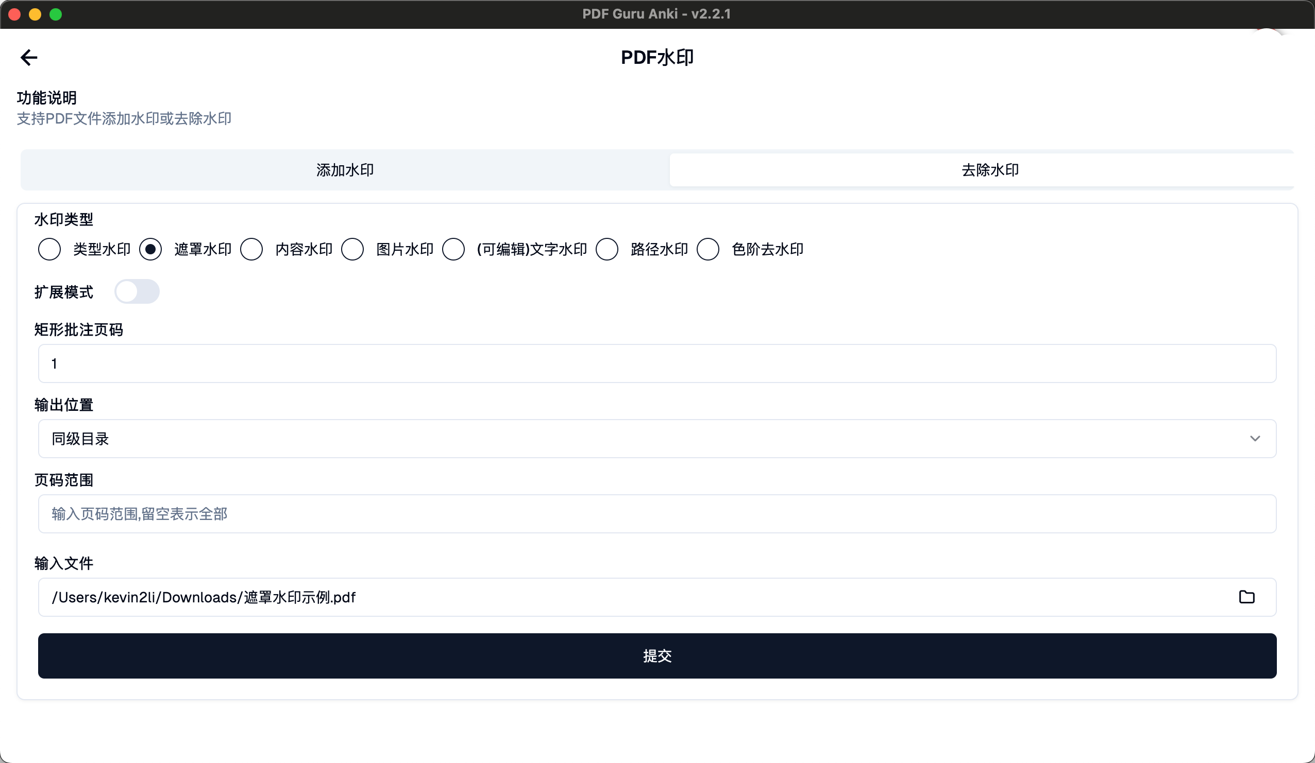Select the 图片水印 radio button
Viewport: 1315px width, 763px height.
coord(353,249)
